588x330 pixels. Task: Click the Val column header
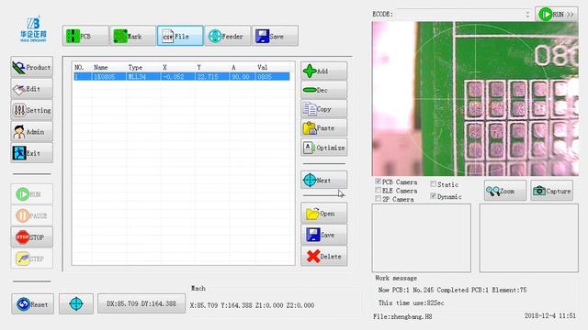[x=263, y=67]
